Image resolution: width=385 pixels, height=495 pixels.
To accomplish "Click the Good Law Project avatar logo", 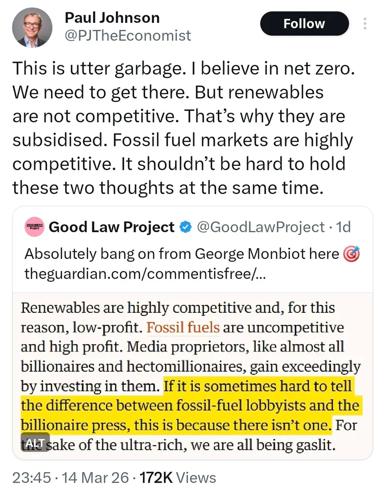I will [35, 227].
